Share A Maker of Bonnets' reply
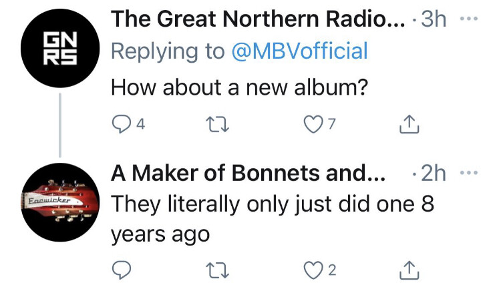 pyautogui.click(x=408, y=270)
